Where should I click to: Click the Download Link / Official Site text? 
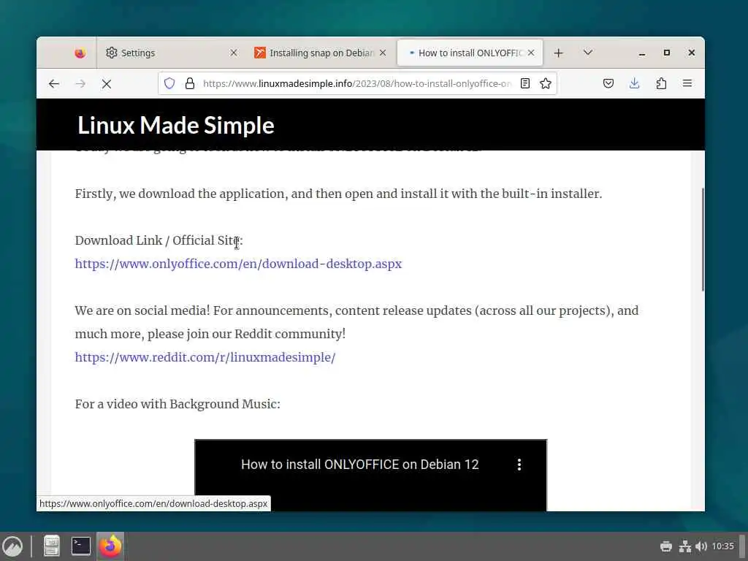coord(159,240)
